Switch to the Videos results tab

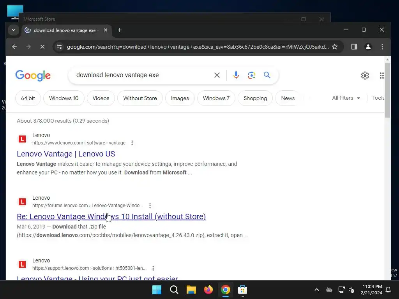(101, 98)
